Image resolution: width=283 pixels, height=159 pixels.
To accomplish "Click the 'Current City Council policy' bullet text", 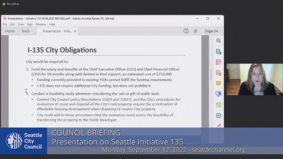I will 108,104.
